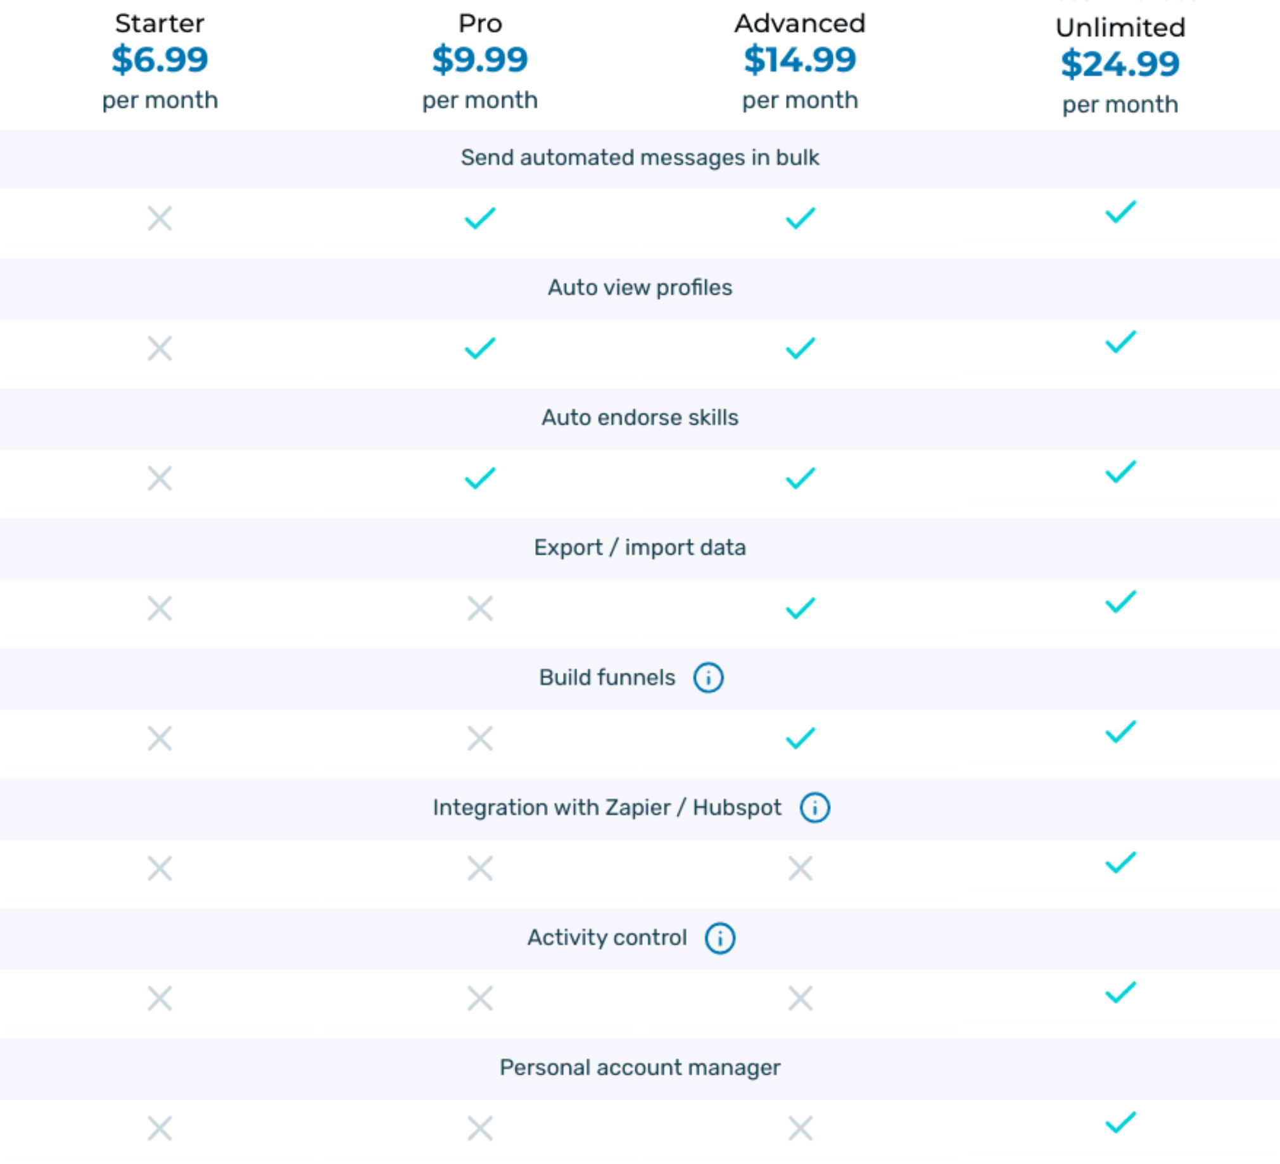
Task: Click the Activity control info icon
Action: (x=720, y=938)
